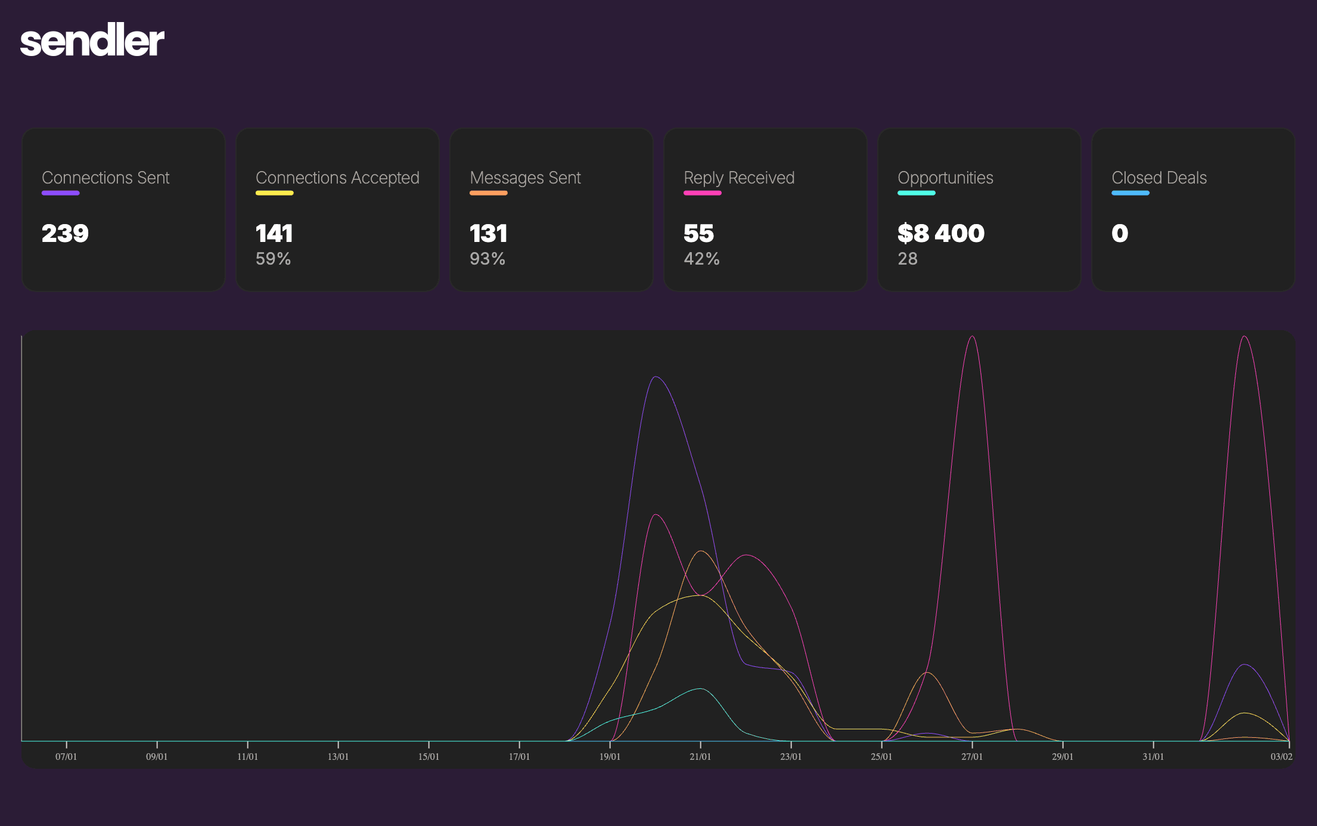Click the 17/01 axis date

coord(519,757)
